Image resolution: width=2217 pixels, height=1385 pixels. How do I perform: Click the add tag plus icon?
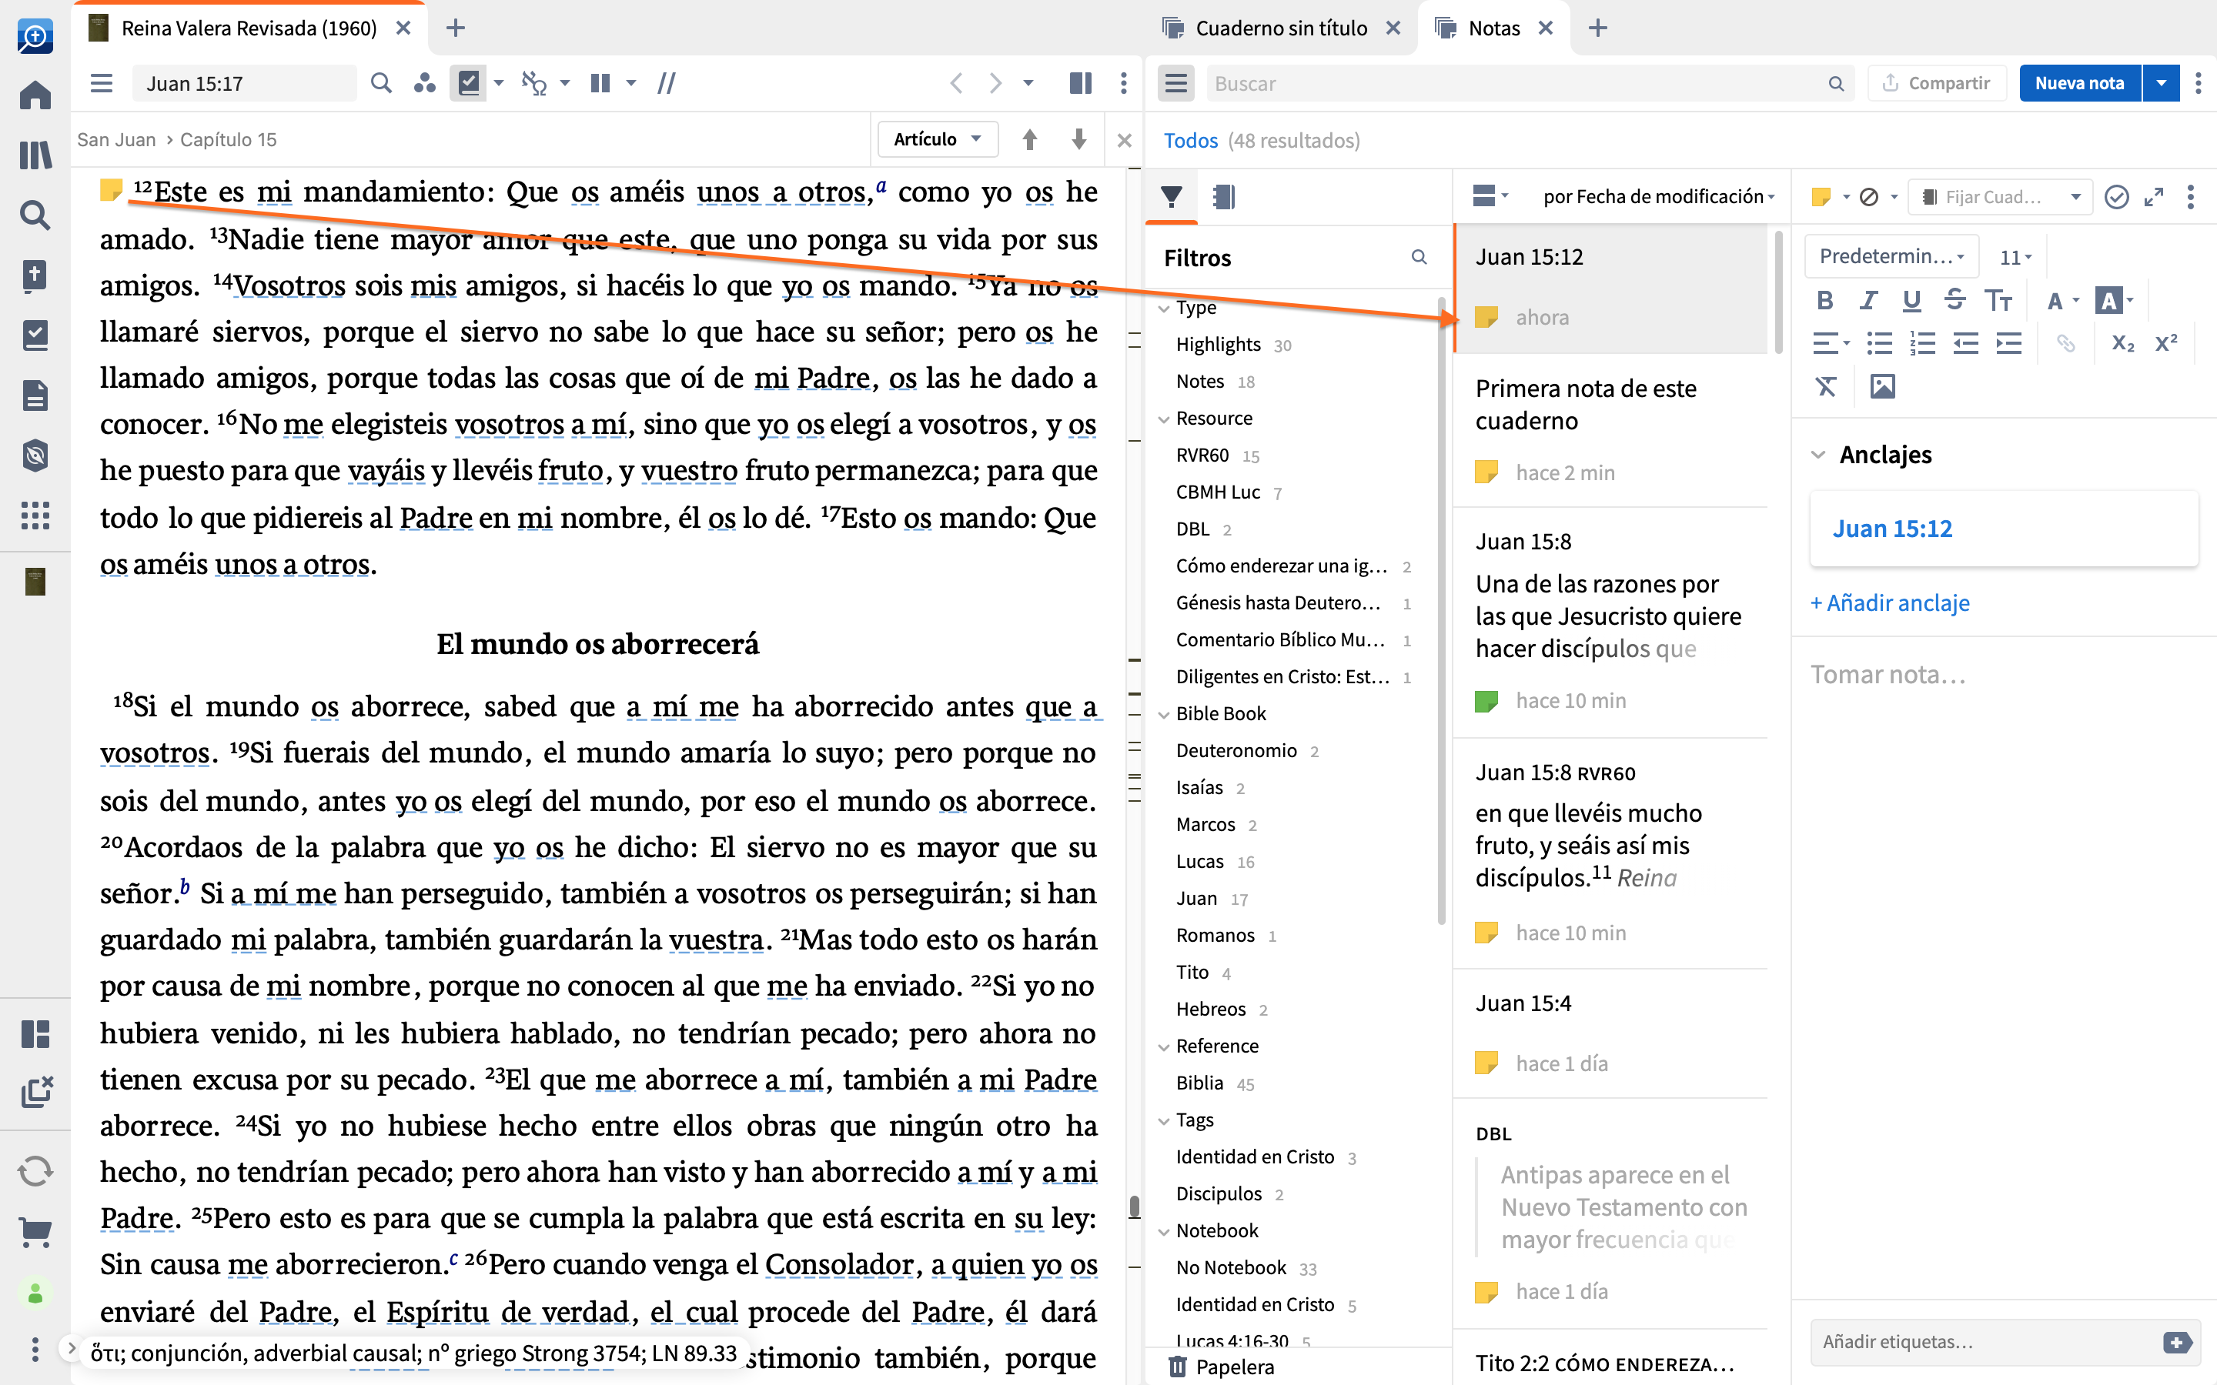(x=2178, y=1342)
